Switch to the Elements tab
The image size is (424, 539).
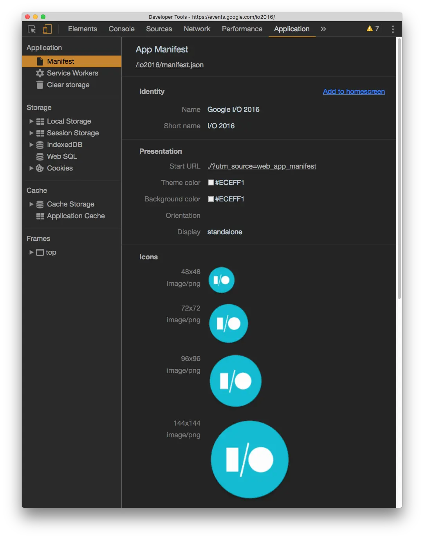83,29
